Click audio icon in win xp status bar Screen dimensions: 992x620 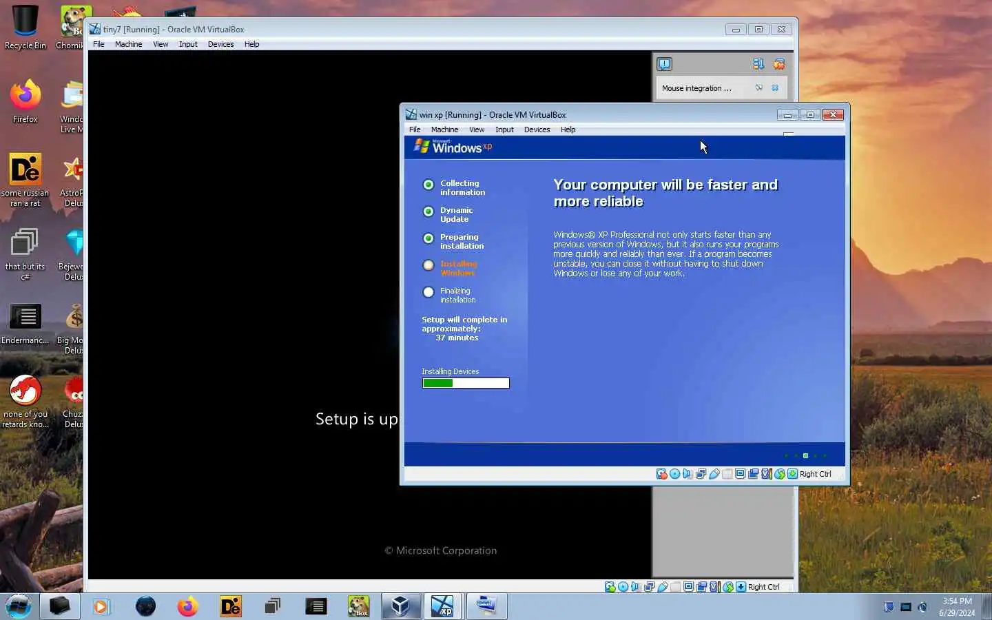[x=688, y=474]
